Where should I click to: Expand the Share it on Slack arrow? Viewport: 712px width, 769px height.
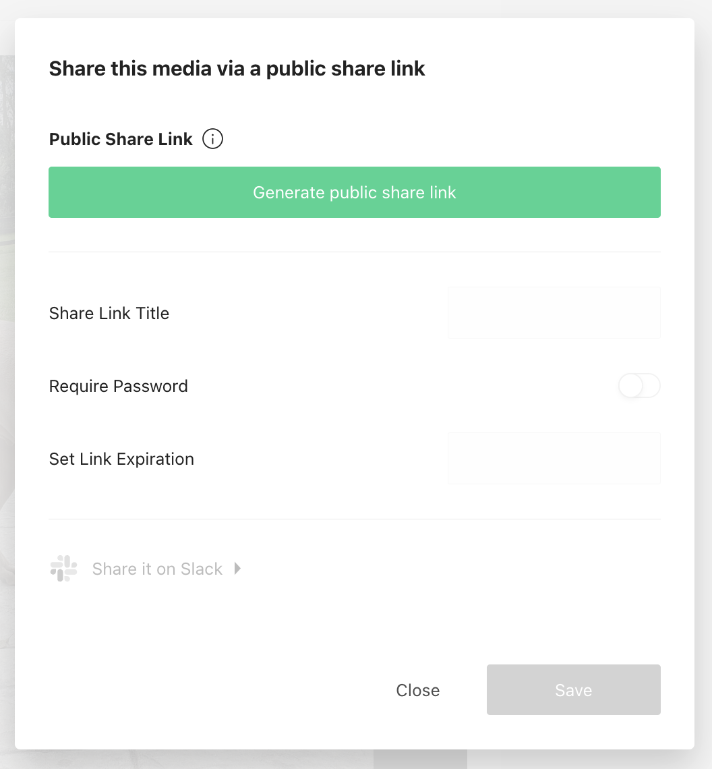(237, 569)
